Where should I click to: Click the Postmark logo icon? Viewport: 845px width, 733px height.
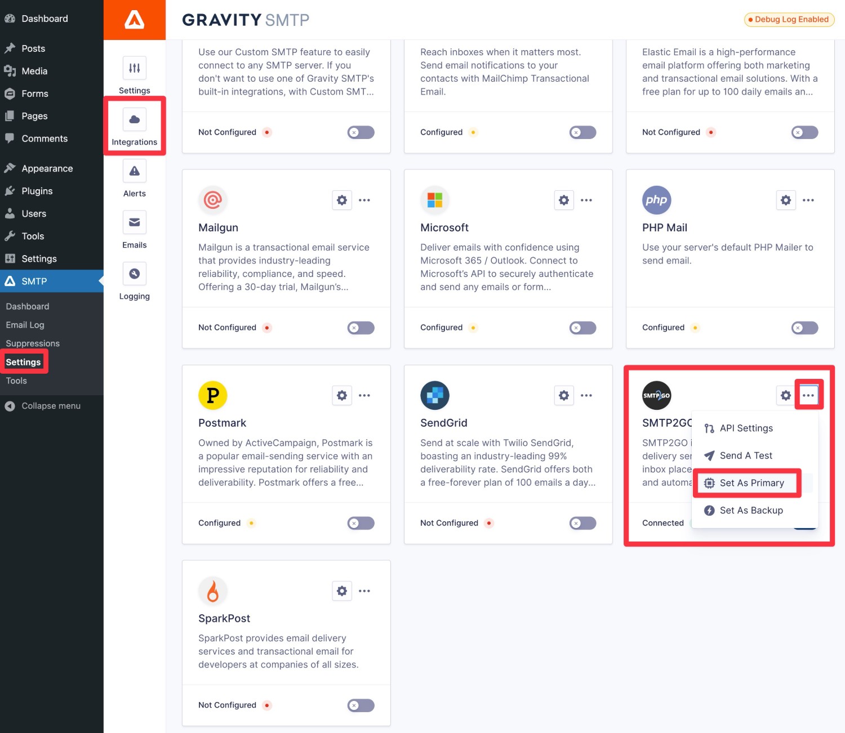pyautogui.click(x=213, y=395)
